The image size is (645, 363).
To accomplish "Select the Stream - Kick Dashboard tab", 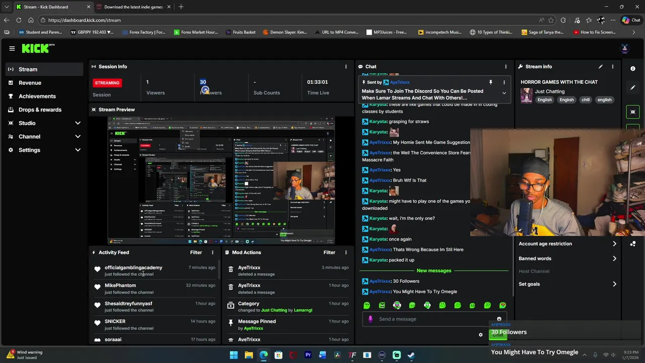I will [x=53, y=7].
